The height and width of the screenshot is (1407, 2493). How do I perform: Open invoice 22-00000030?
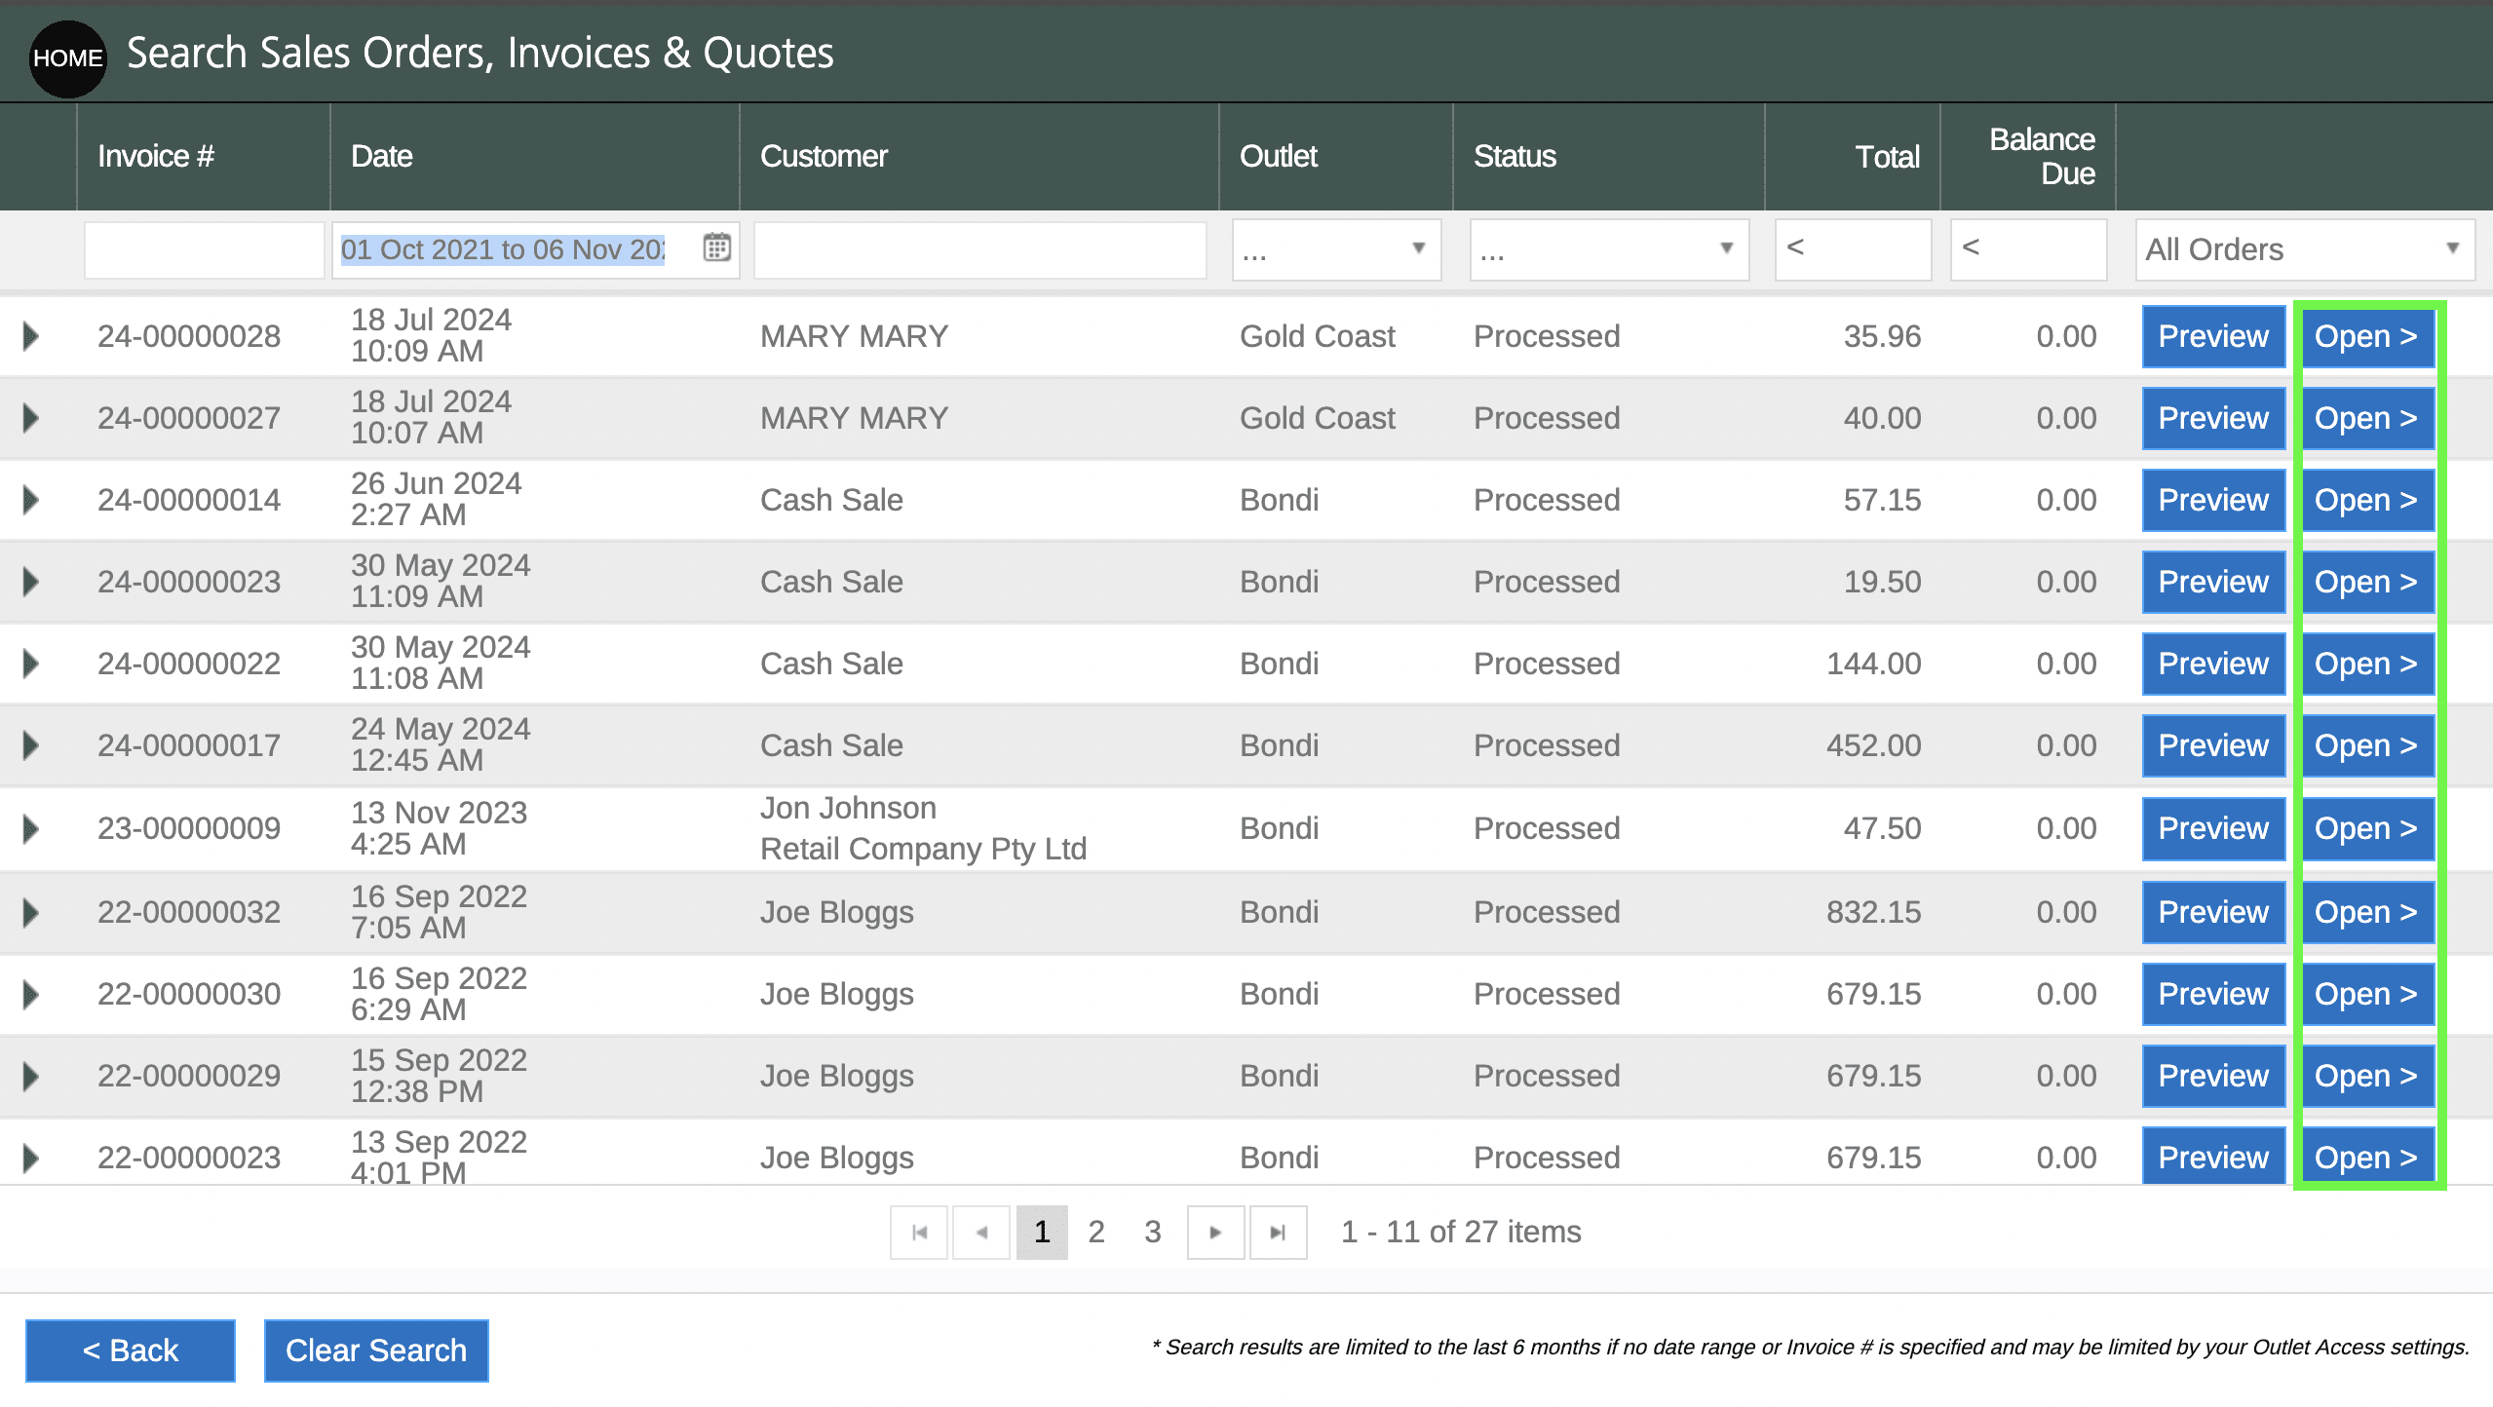click(x=2366, y=994)
